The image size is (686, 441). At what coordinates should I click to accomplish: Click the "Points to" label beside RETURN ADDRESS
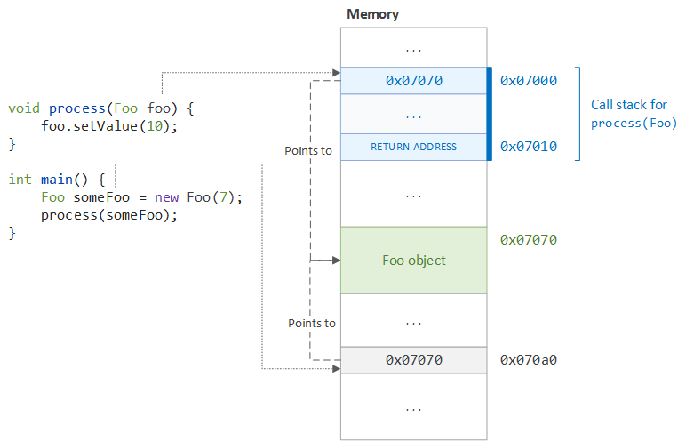(x=307, y=150)
